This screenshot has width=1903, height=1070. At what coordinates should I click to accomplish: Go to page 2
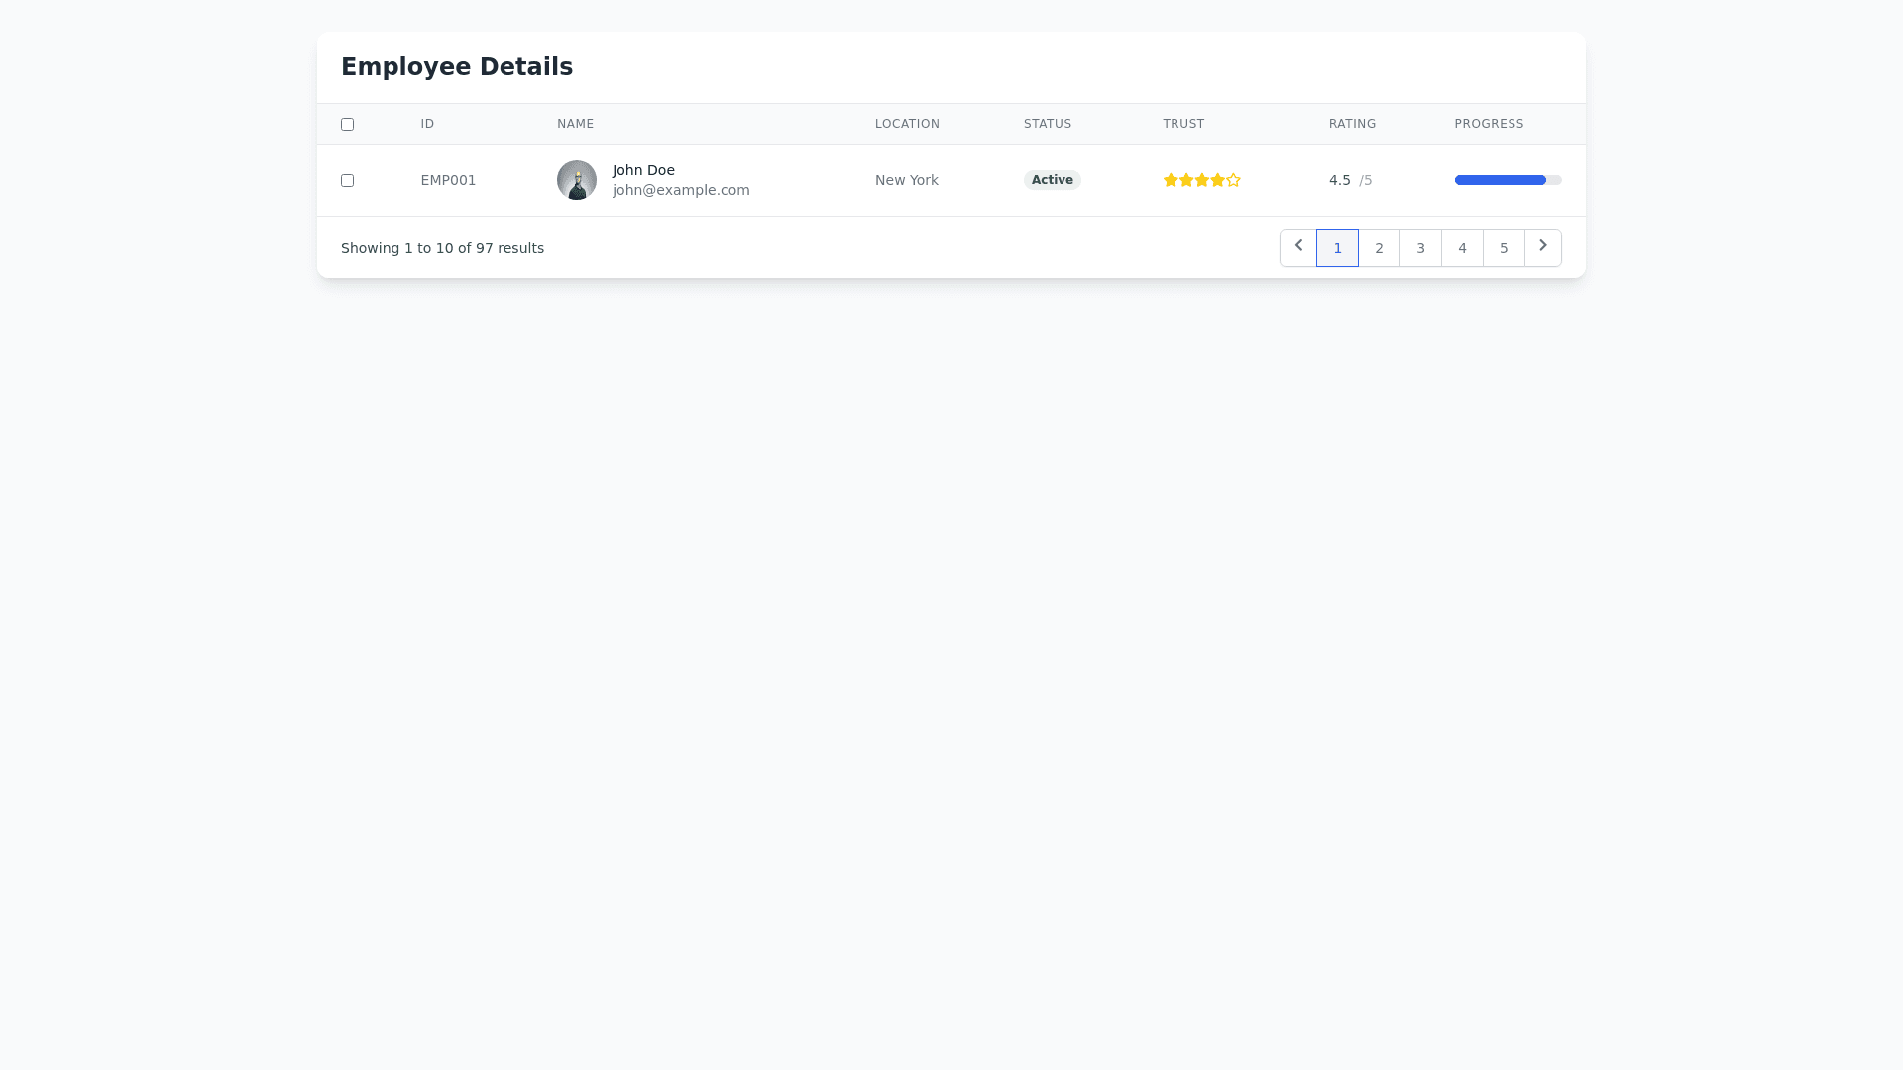pyautogui.click(x=1379, y=248)
